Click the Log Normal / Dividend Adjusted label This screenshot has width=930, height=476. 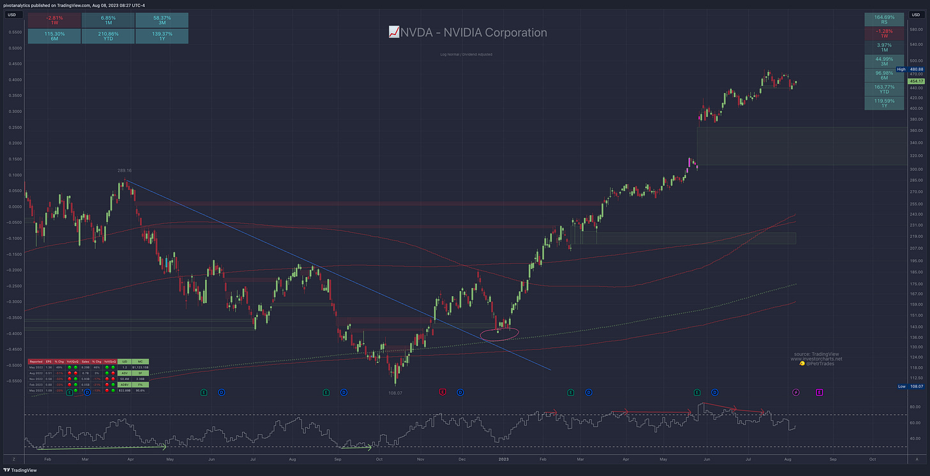click(466, 54)
